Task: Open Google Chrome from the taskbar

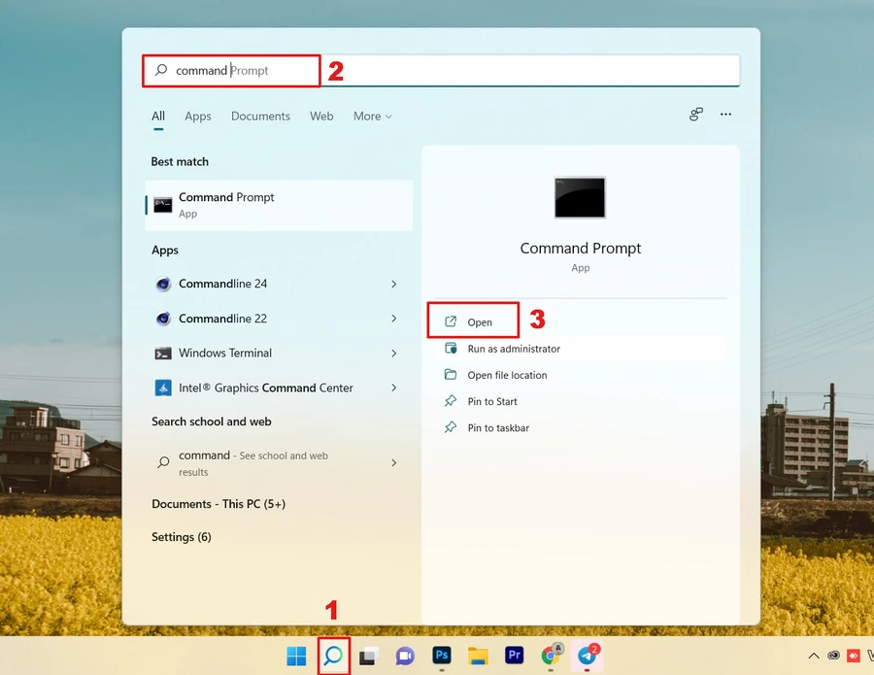Action: tap(551, 656)
